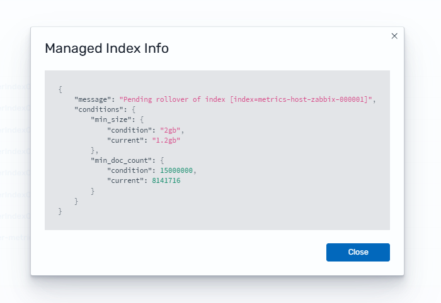This screenshot has width=441, height=303.
Task: Select the Managed Index Info heading
Action: point(107,48)
